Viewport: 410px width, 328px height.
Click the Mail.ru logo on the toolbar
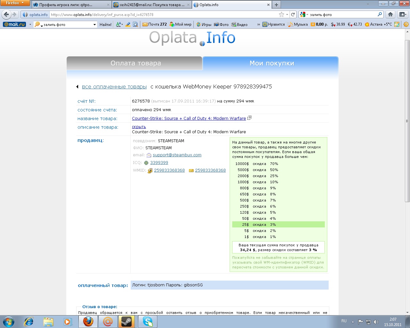click(14, 24)
